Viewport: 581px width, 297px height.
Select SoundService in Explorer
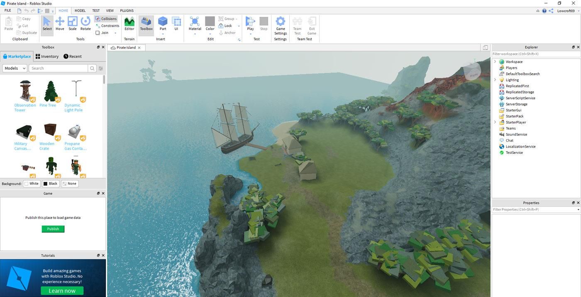click(x=516, y=135)
